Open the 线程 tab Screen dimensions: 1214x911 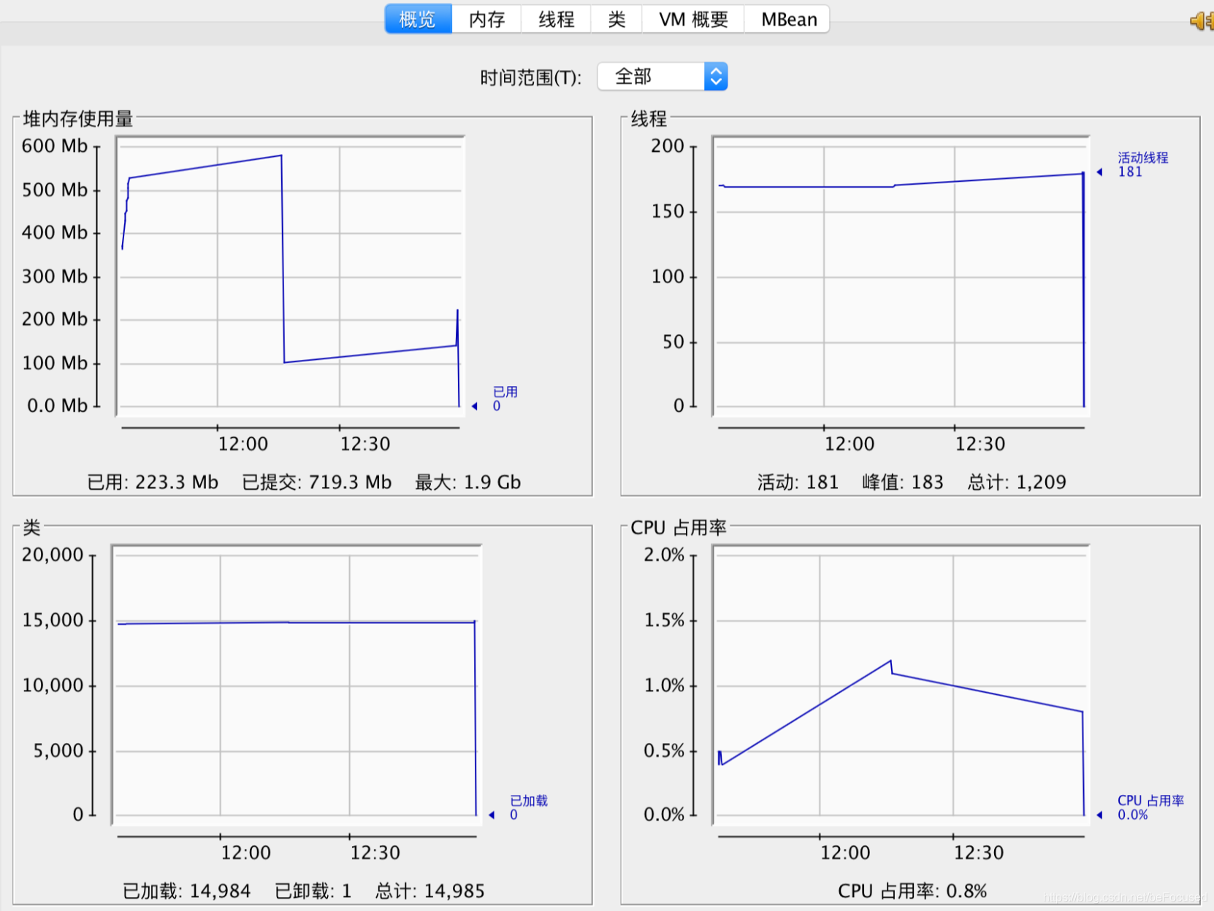tap(556, 19)
